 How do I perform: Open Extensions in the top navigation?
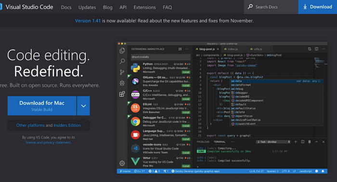pyautogui.click(x=144, y=7)
